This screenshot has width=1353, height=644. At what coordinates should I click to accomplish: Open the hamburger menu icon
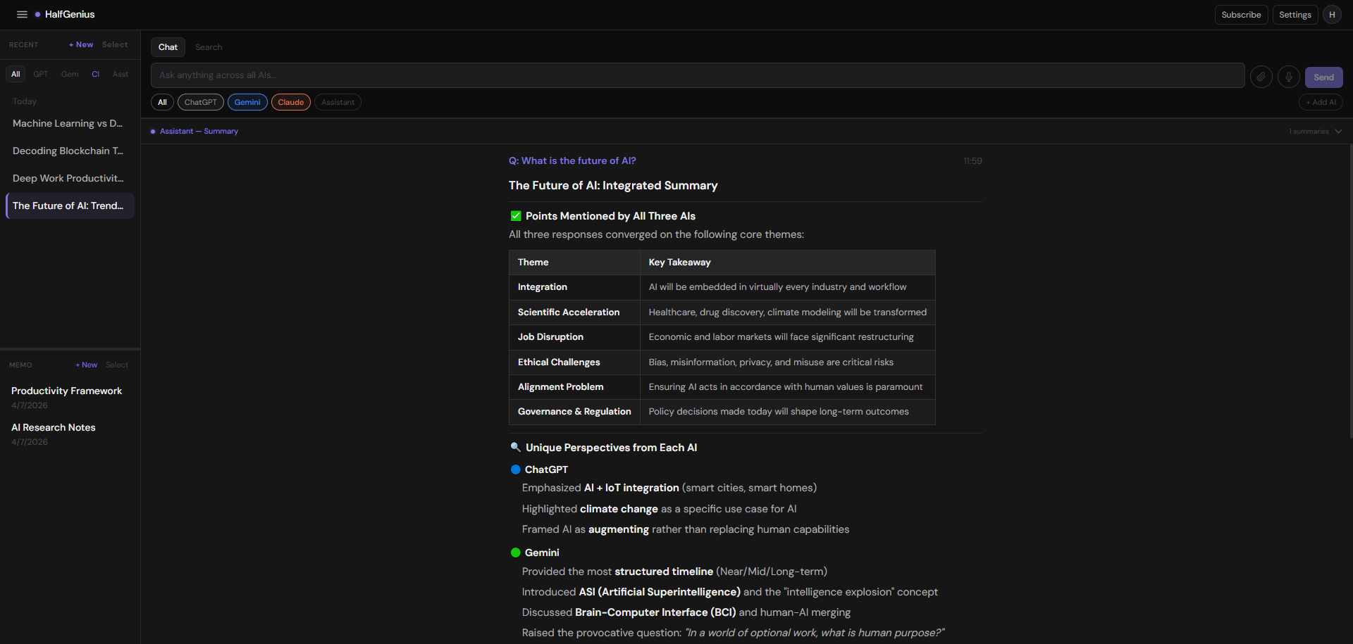[x=22, y=14]
